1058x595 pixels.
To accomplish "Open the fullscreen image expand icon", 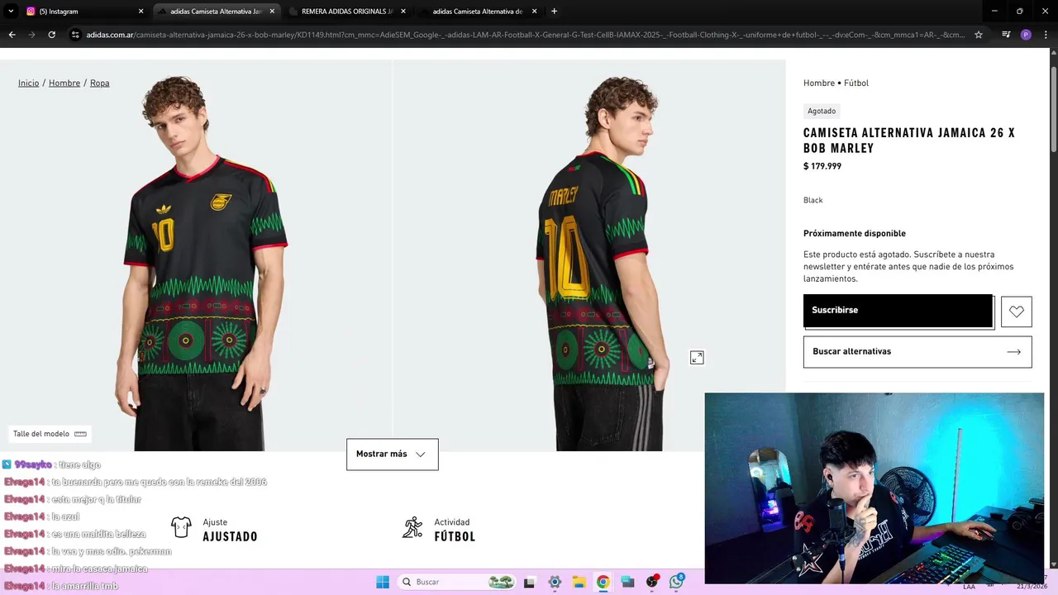I will tap(697, 358).
